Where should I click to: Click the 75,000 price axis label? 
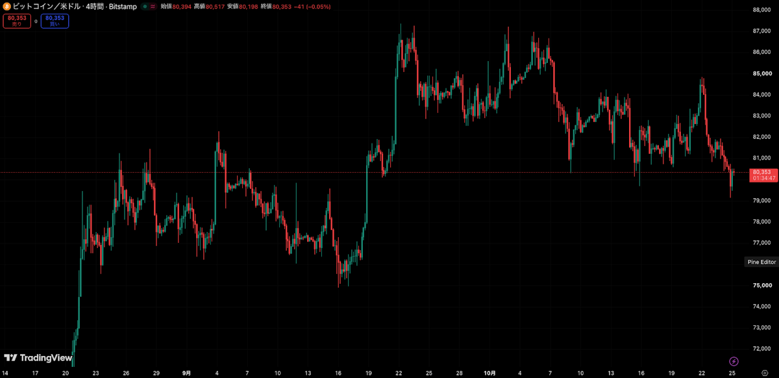pos(761,285)
